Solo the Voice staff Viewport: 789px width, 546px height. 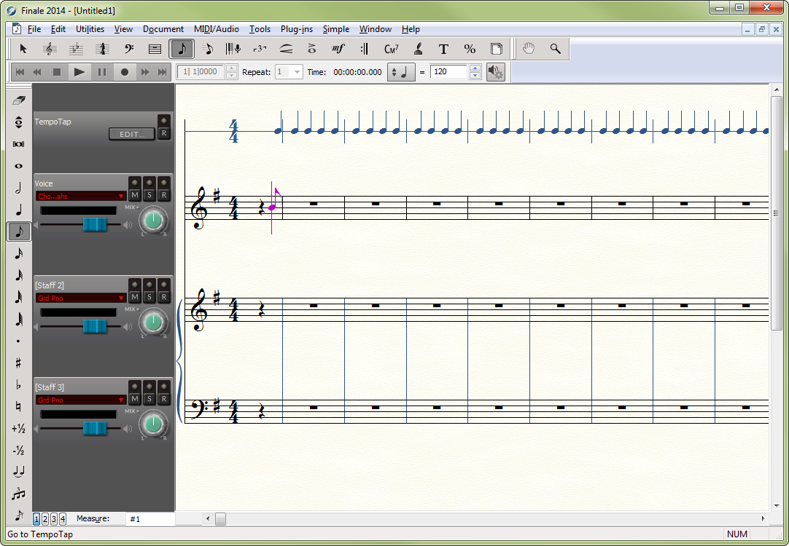click(149, 195)
